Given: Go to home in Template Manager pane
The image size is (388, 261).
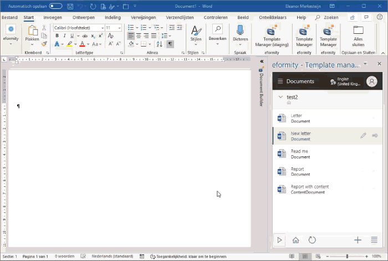Looking at the screenshot, I should (x=295, y=240).
